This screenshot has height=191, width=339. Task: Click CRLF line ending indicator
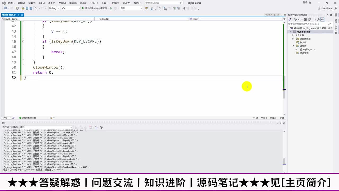coord(282,118)
